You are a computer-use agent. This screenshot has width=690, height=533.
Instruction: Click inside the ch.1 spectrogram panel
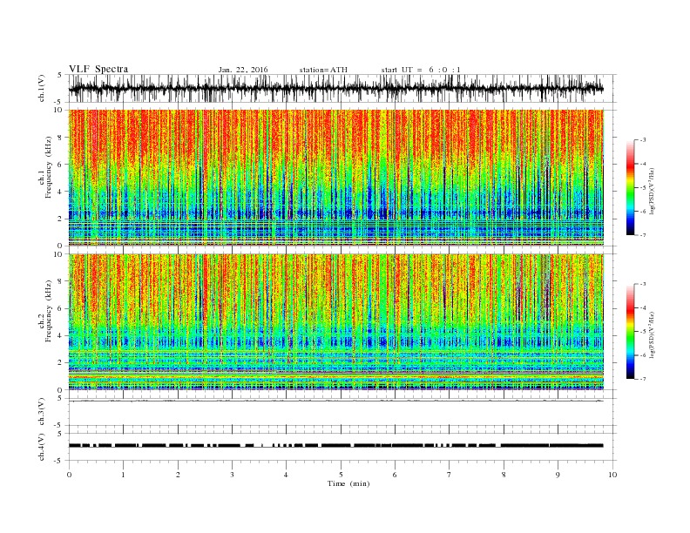point(336,177)
